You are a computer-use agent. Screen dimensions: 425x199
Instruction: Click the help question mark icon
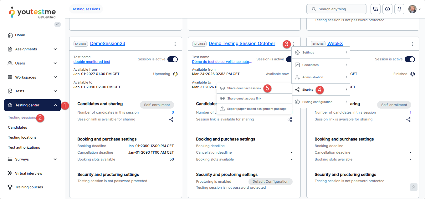click(x=387, y=9)
